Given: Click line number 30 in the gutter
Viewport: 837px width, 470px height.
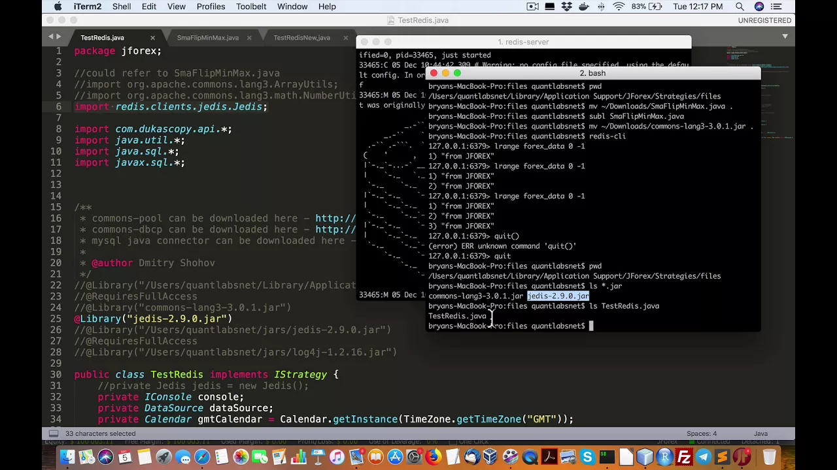Looking at the screenshot, I should point(55,375).
